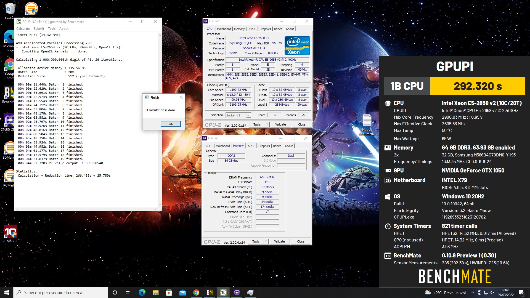The height and width of the screenshot is (298, 530).
Task: Open Edge from the taskbar
Action: pyautogui.click(x=142, y=292)
